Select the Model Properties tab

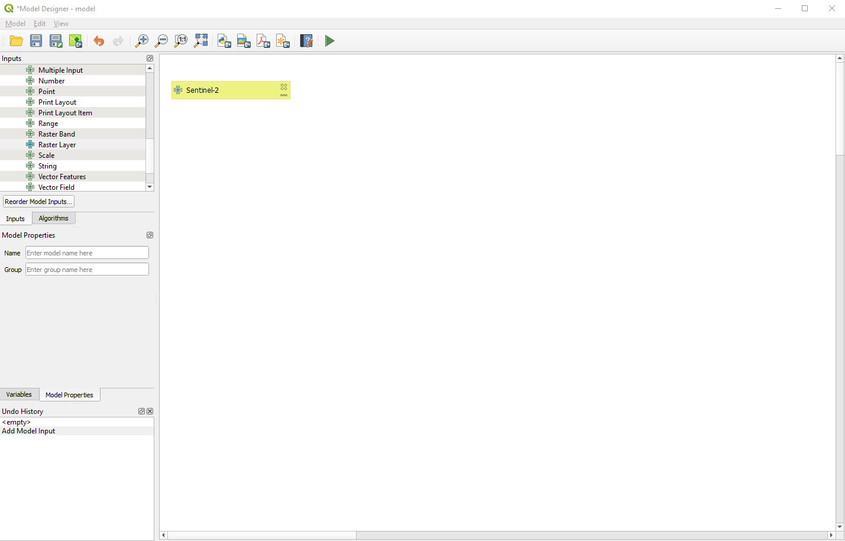[69, 395]
